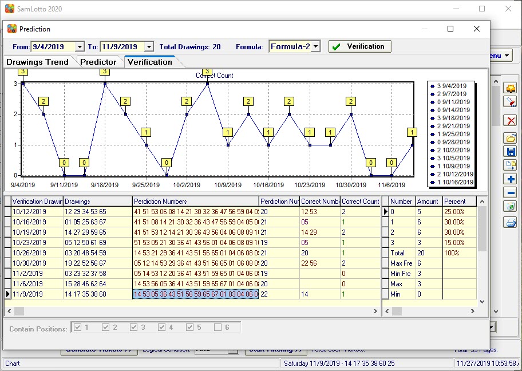The width and height of the screenshot is (522, 371).
Task: Click the Percent column header in stats table
Action: point(460,202)
